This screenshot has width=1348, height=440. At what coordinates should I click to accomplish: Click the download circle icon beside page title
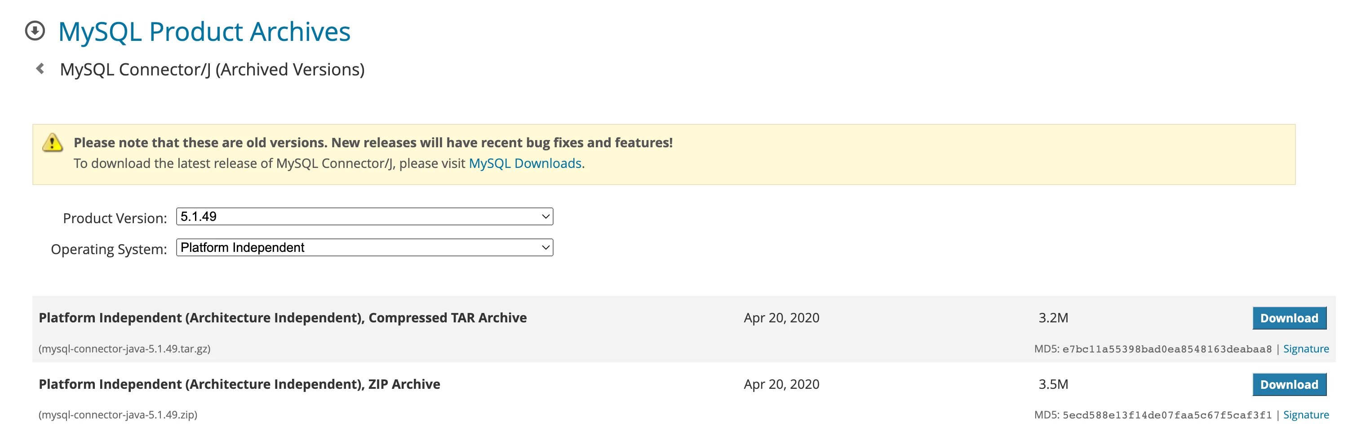35,31
